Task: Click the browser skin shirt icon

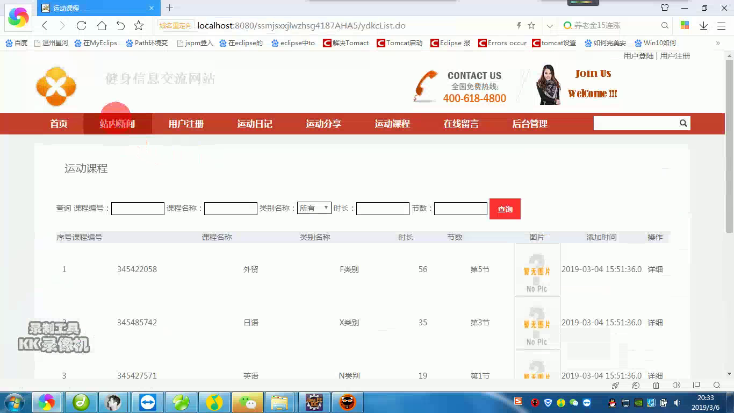Action: (x=665, y=8)
